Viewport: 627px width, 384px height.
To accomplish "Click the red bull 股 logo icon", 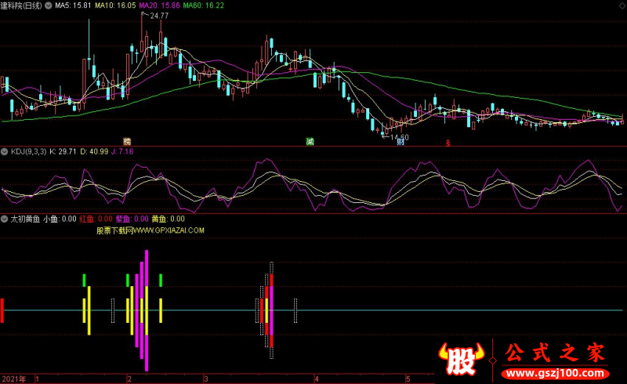I will [462, 359].
